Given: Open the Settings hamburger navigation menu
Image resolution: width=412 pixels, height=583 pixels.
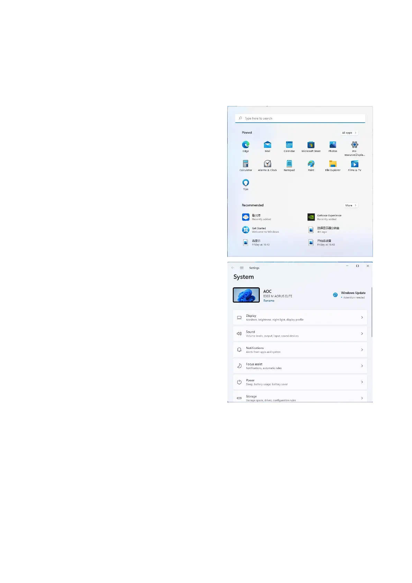Looking at the screenshot, I should coord(242,268).
